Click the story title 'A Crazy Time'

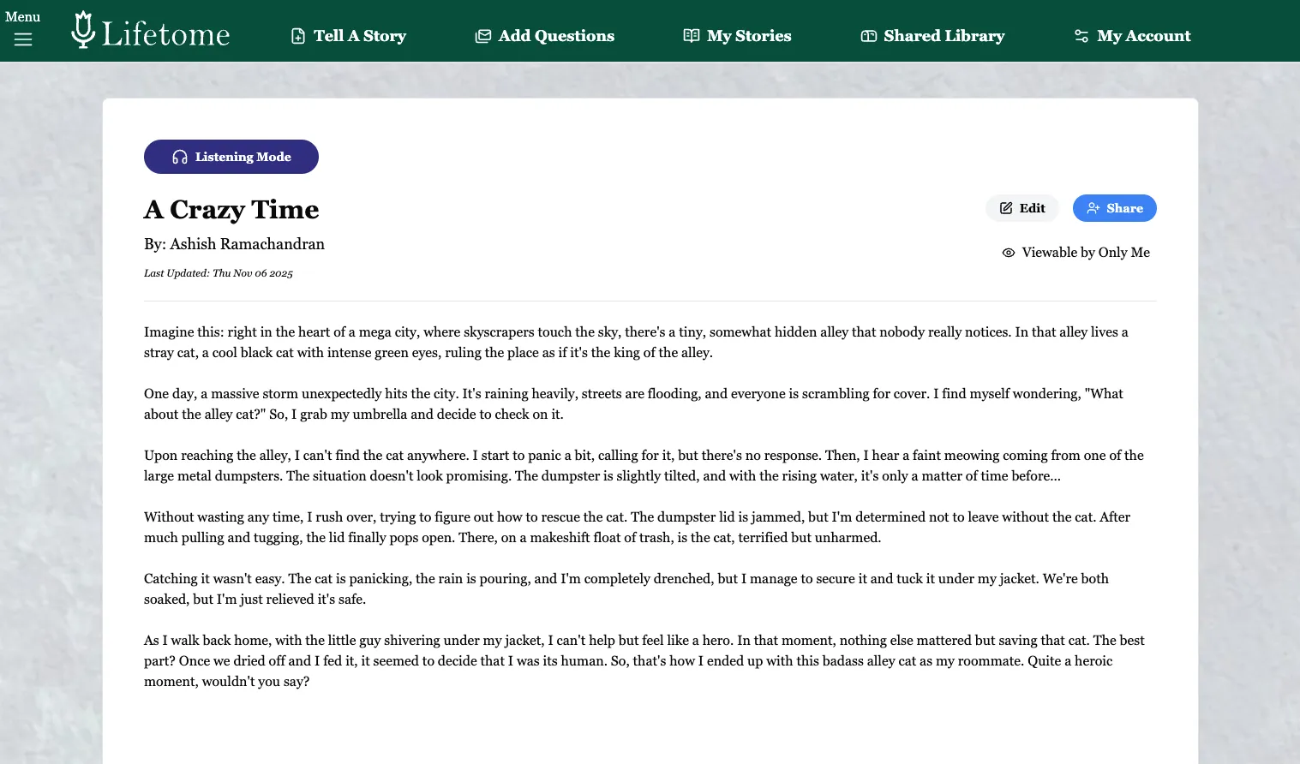231,210
